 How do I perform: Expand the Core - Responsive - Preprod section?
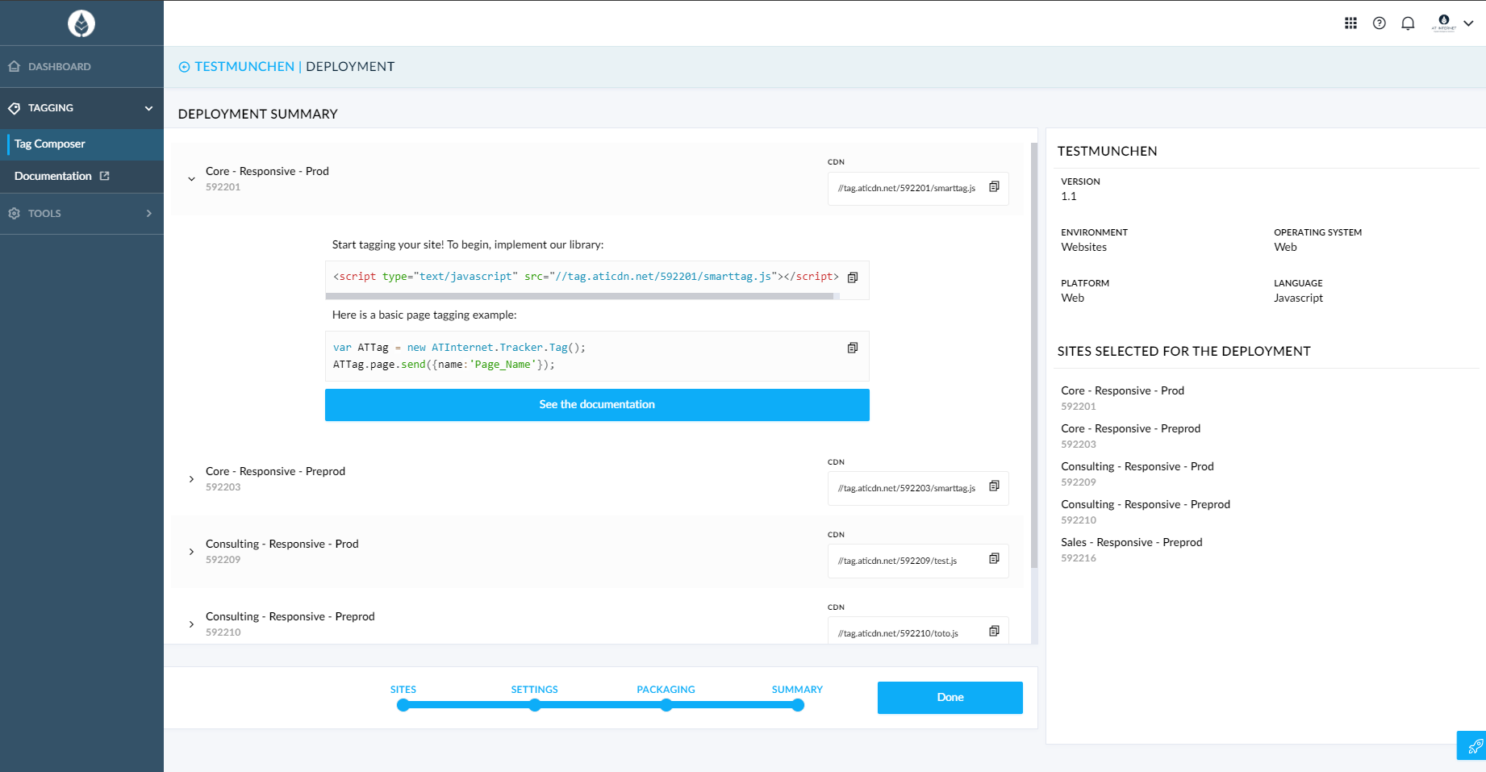(191, 479)
